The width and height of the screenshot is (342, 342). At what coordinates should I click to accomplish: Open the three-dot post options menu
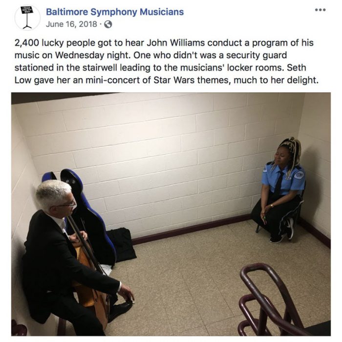coord(321,10)
